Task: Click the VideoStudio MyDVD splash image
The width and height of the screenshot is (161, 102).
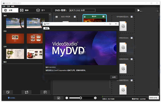Action: coord(81,48)
